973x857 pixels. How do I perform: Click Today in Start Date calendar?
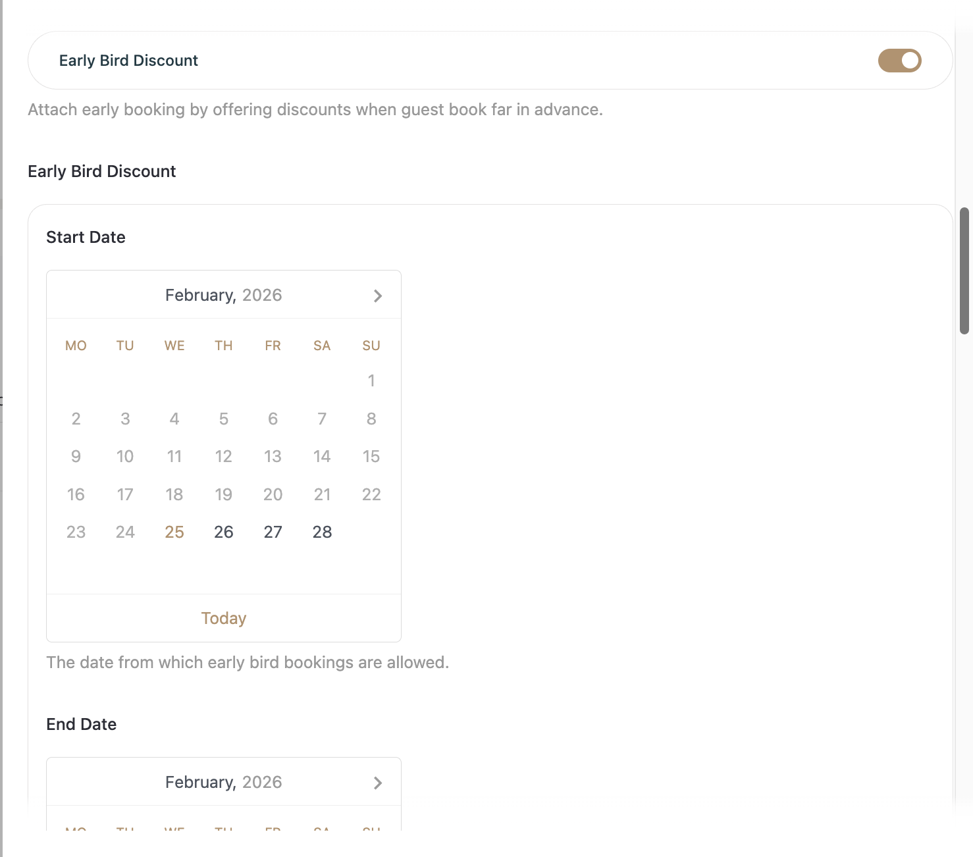click(x=224, y=618)
